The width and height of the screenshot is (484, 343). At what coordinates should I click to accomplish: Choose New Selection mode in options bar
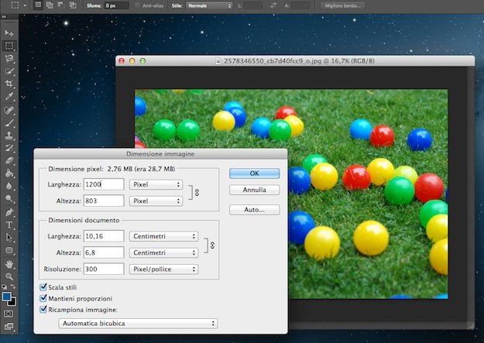[38, 5]
